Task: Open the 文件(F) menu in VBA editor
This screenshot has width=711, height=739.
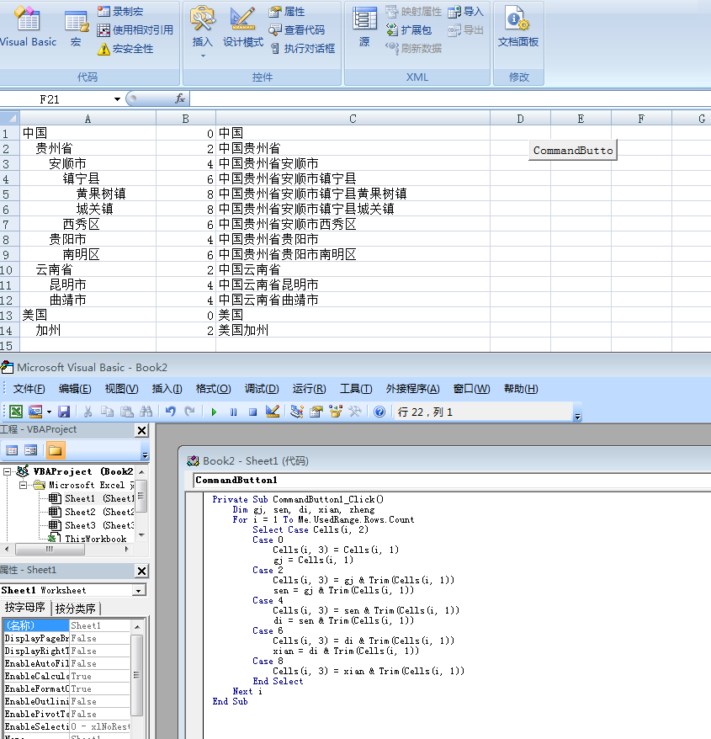Action: coord(29,389)
